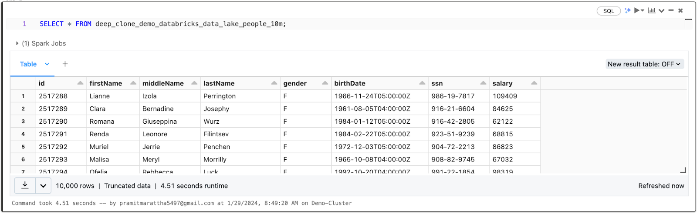This screenshot has width=697, height=214.
Task: Click the Perrington last name cell
Action: coord(240,96)
